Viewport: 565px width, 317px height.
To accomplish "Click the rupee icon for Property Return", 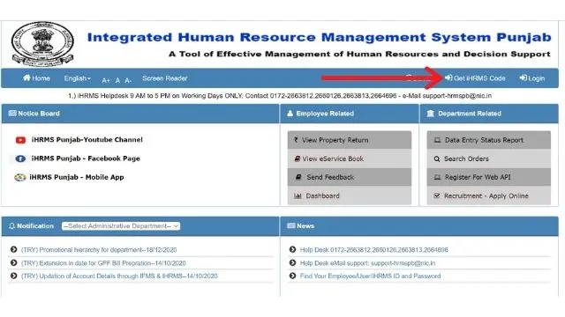I will [x=296, y=140].
